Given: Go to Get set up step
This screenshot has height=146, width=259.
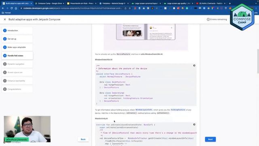Looking at the screenshot, I should point(17,39).
